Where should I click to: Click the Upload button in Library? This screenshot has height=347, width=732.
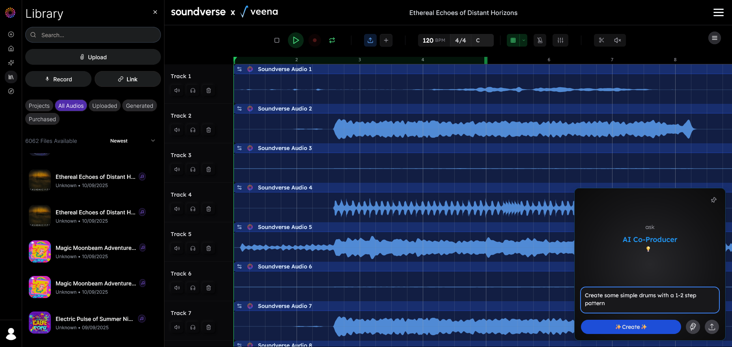93,57
